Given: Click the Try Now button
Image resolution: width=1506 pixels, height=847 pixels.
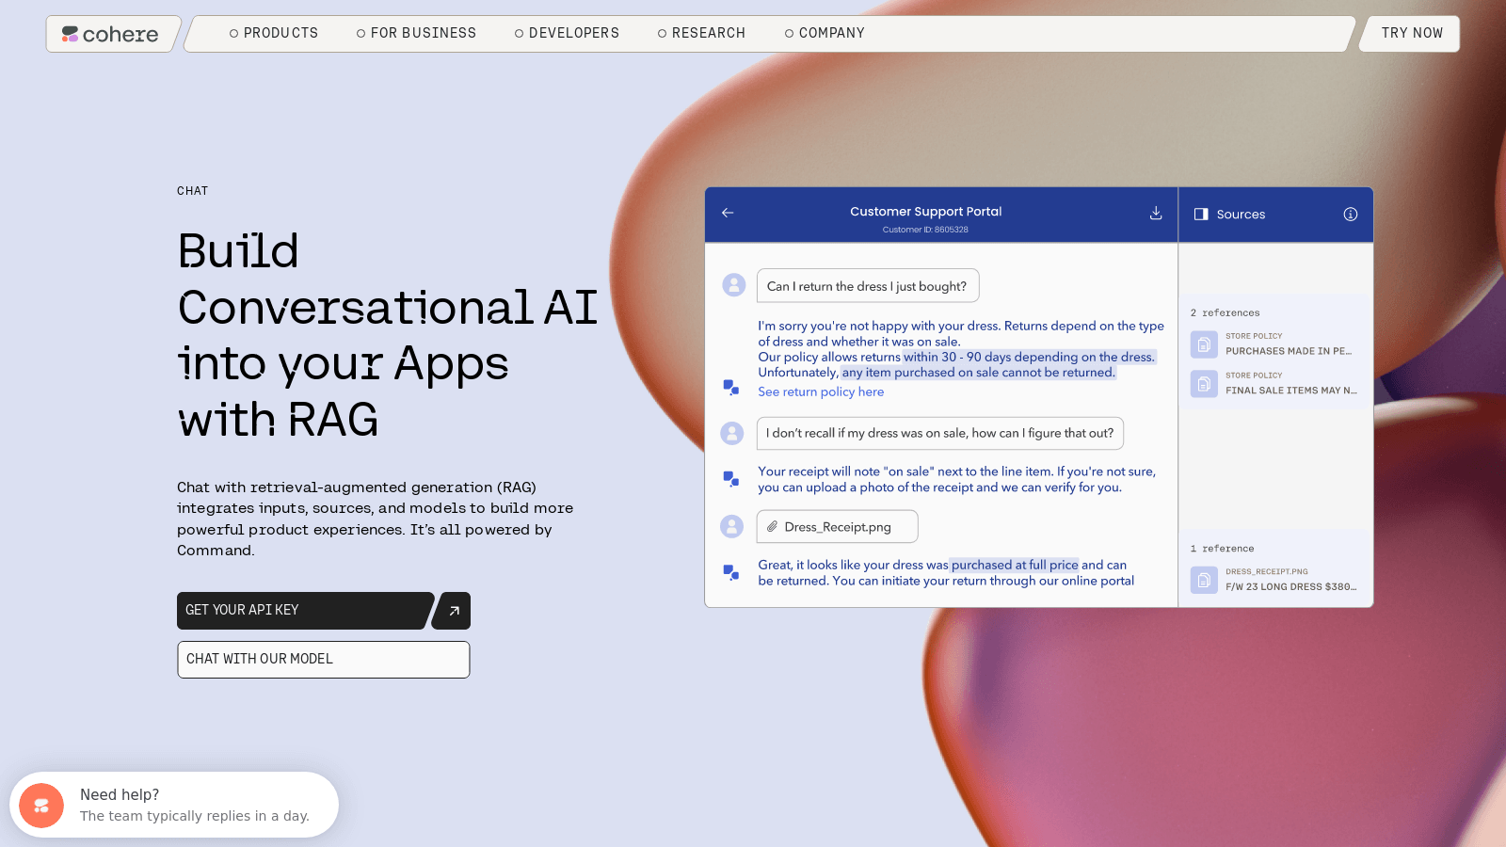Looking at the screenshot, I should coord(1412,33).
